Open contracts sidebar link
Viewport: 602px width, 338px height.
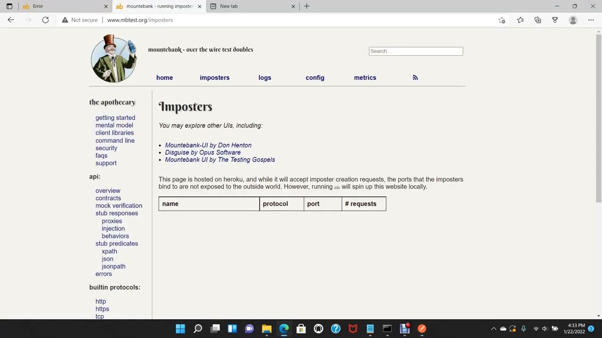[108, 198]
